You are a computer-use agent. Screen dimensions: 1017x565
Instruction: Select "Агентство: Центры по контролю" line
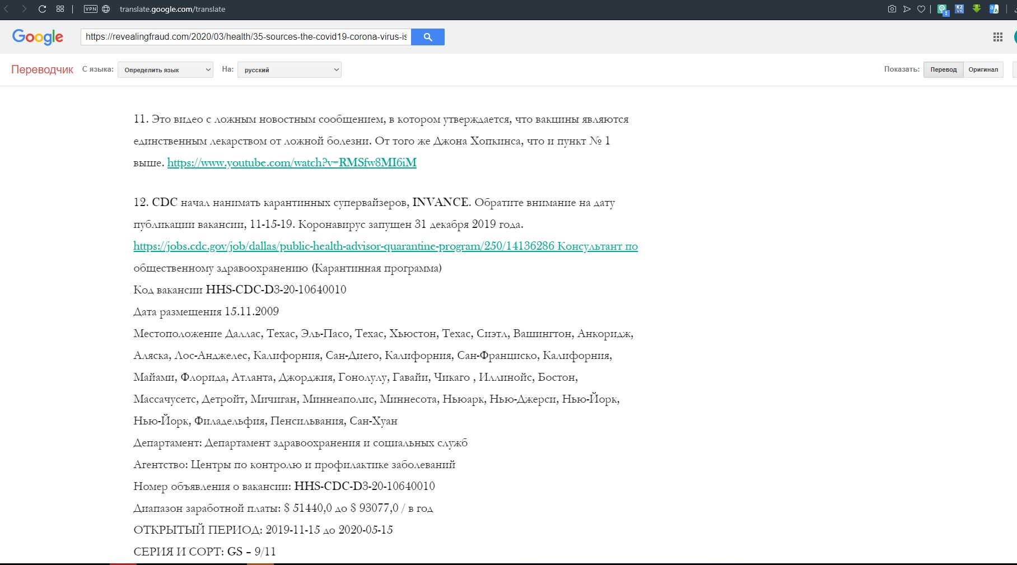(x=295, y=464)
